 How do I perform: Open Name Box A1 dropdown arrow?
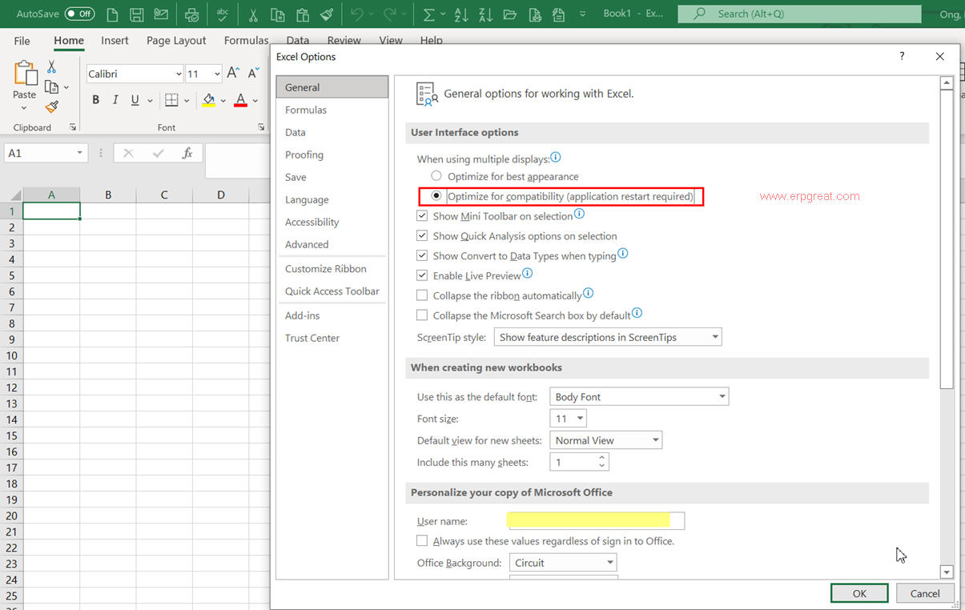pos(79,153)
